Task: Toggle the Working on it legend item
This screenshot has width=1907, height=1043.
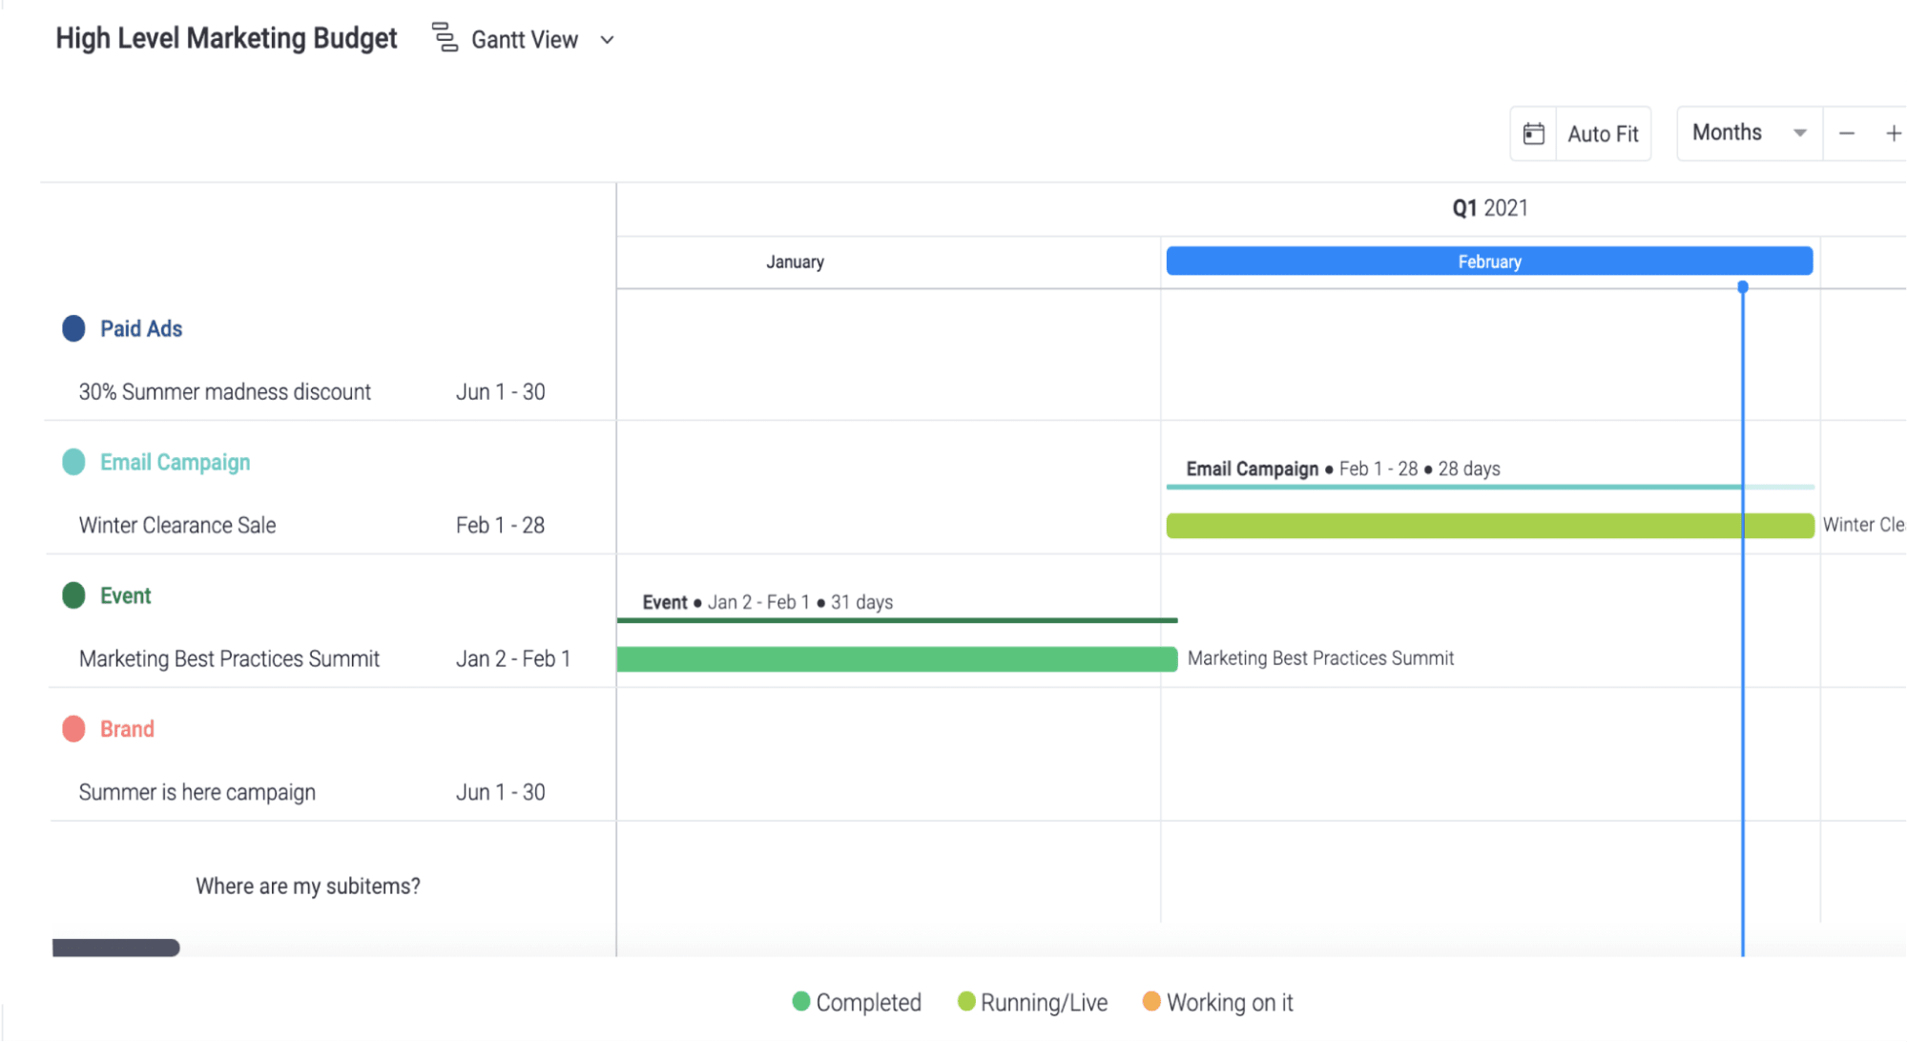Action: [x=1218, y=1002]
